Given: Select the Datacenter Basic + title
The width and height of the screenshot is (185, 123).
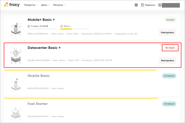Looking at the screenshot, I should pos(44,48).
